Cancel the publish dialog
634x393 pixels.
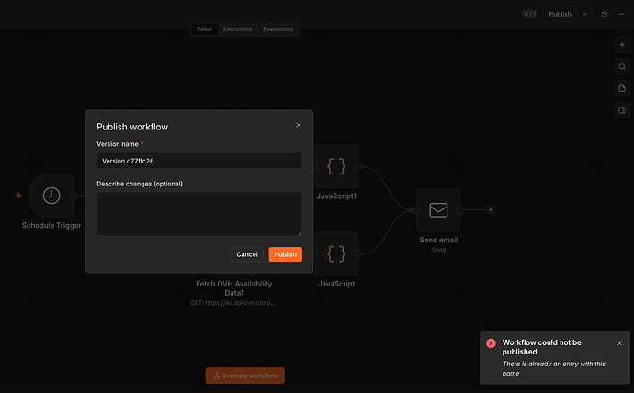pos(247,254)
